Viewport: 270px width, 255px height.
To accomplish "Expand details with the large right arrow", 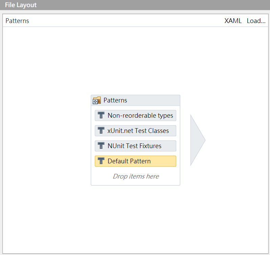I will pyautogui.click(x=197, y=140).
